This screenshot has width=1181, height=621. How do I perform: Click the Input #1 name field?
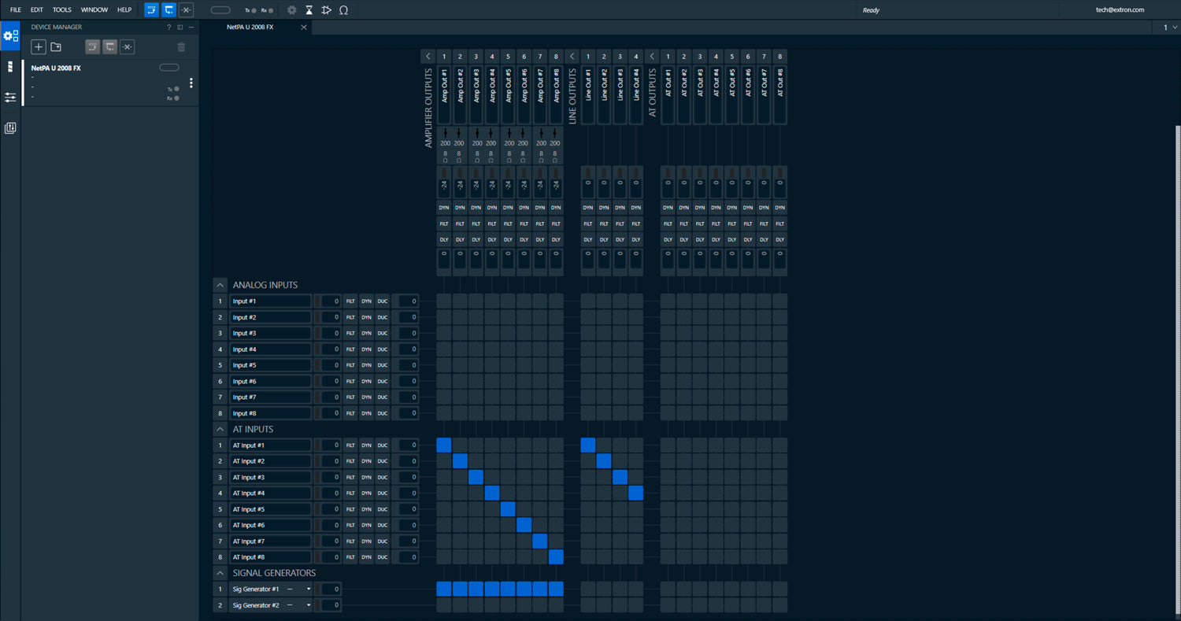(x=270, y=301)
